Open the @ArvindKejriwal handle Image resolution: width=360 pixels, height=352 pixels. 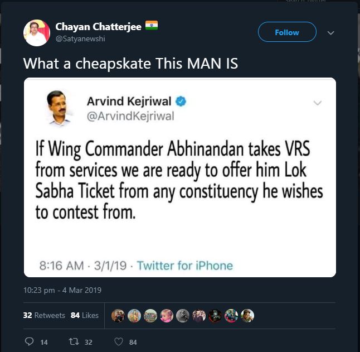click(130, 116)
